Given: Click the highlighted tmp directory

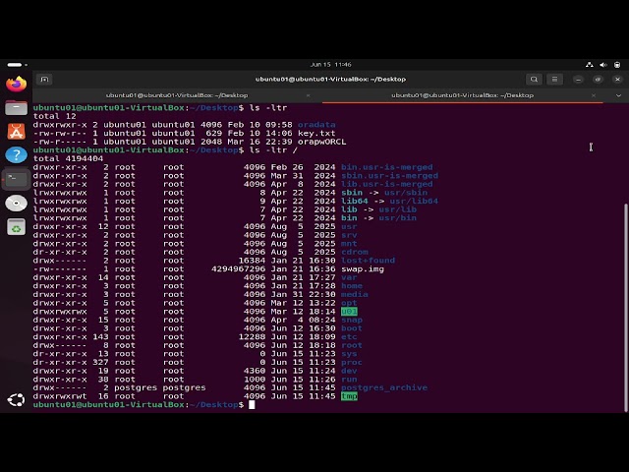Looking at the screenshot, I should click(x=349, y=396).
